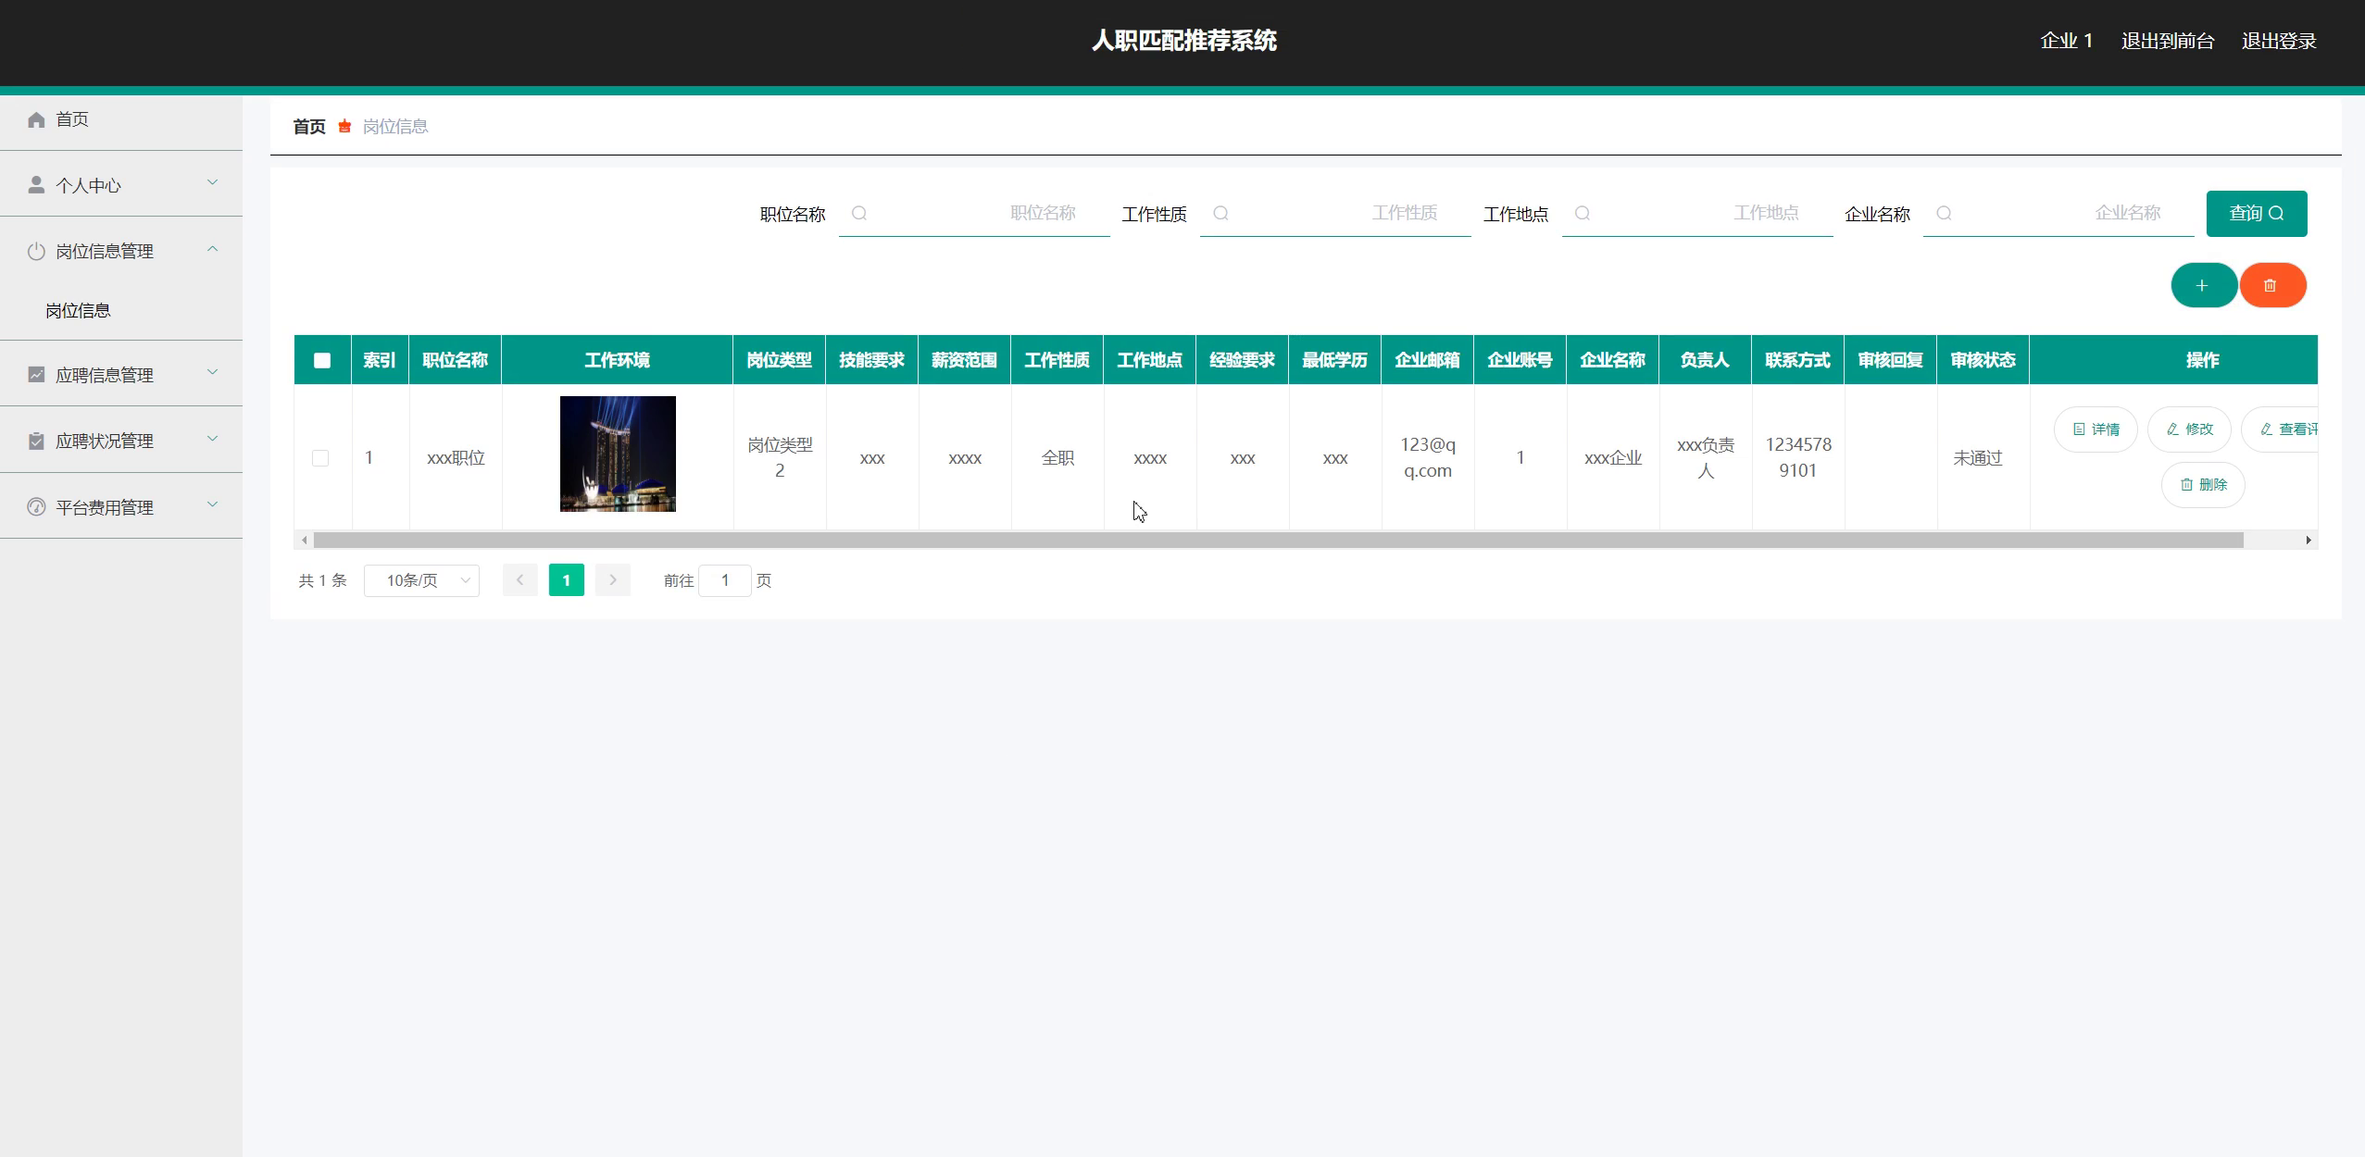Click the power icon beside 岗位信息管理
This screenshot has height=1157, width=2365.
tap(36, 251)
